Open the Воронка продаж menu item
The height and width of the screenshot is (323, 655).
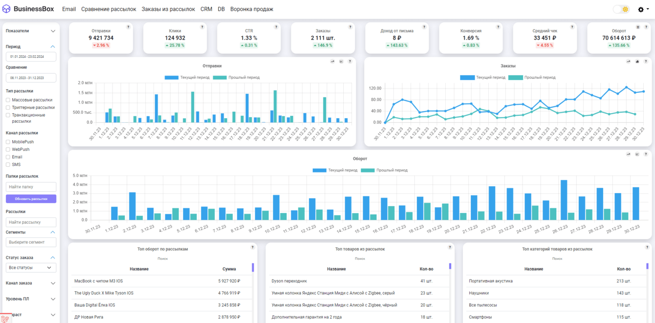(x=251, y=9)
